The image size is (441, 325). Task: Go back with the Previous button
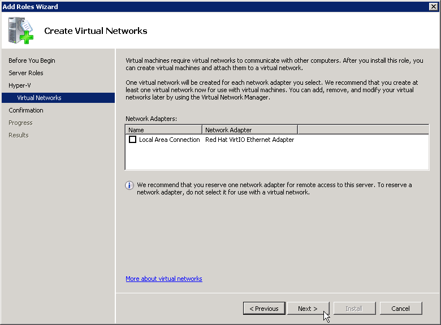coord(264,309)
